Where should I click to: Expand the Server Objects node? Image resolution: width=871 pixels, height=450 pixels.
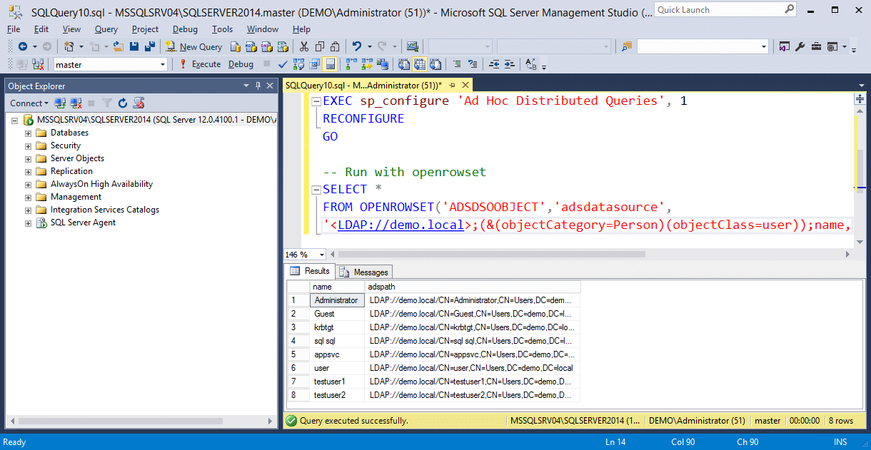coord(28,158)
